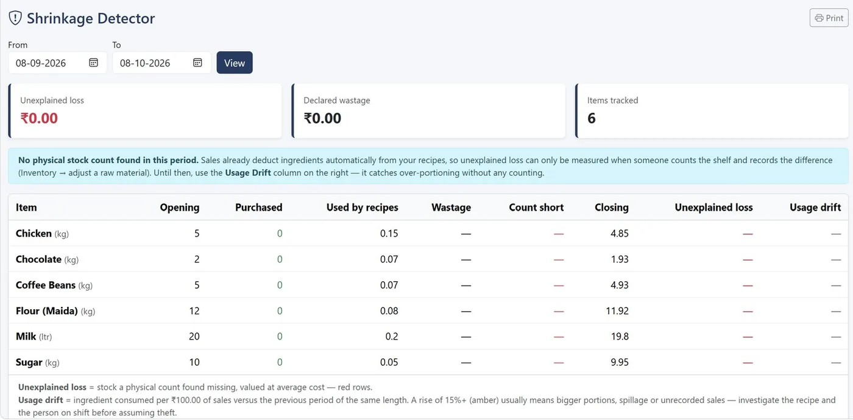The height and width of the screenshot is (420, 853).
Task: Select the Flour (Maida) item row name
Action: tap(47, 311)
